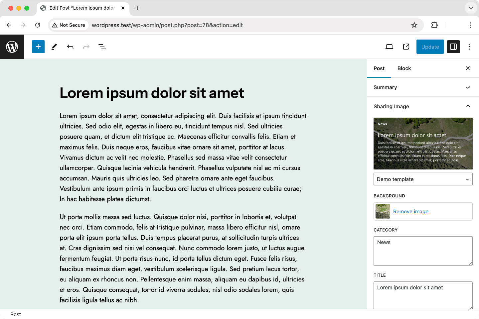The width and height of the screenshot is (479, 319).
Task: Click the Update button
Action: point(430,47)
